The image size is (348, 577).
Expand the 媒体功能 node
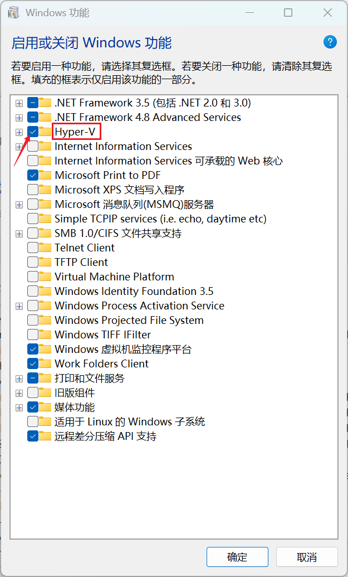(x=19, y=408)
